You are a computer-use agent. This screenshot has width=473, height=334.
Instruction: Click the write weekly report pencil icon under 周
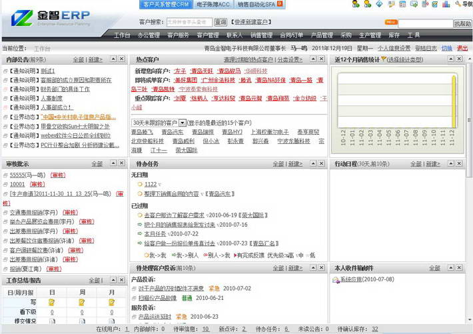tap(82, 302)
